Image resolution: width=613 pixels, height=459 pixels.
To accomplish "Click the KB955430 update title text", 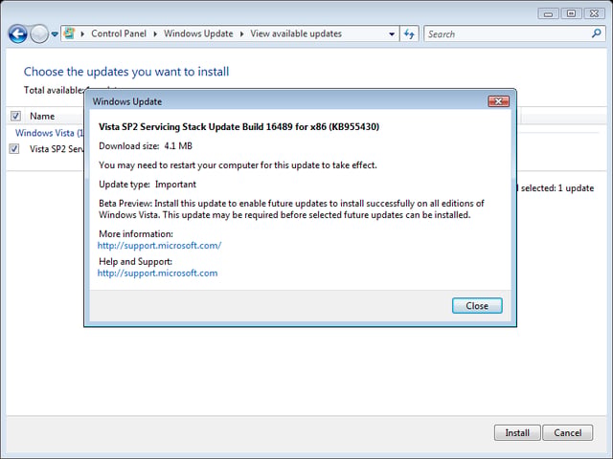I will pos(238,127).
